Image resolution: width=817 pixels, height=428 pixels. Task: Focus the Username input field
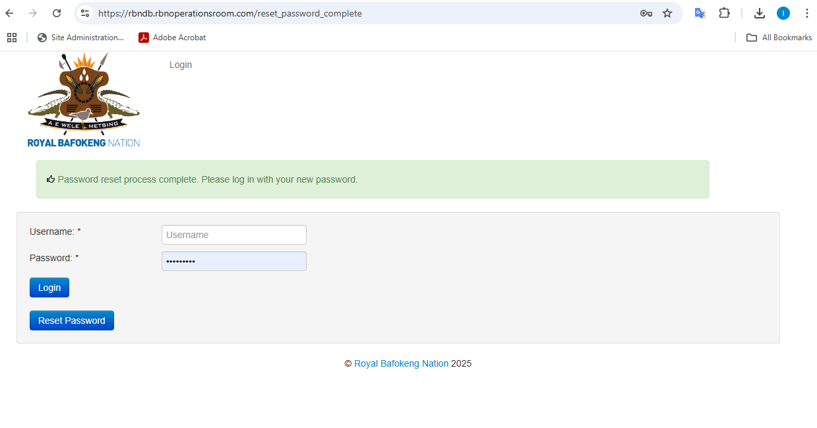tap(233, 235)
